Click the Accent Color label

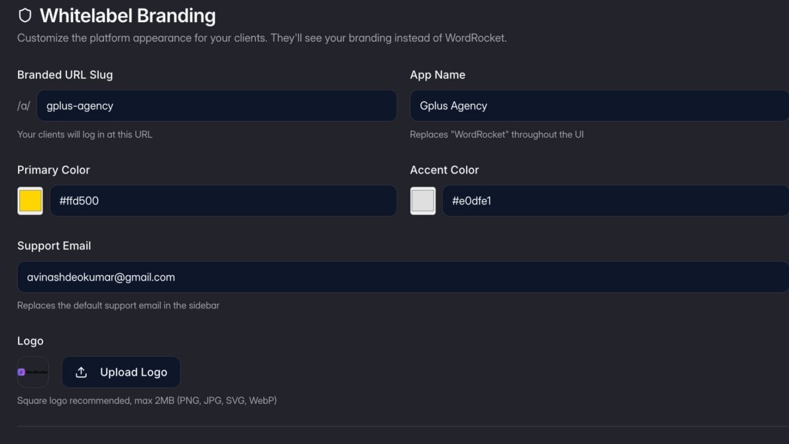pos(444,170)
